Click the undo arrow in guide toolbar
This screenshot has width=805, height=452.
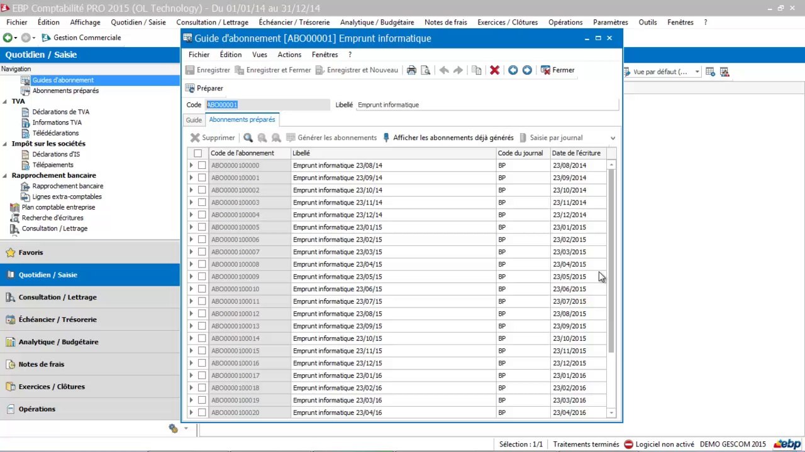(x=444, y=70)
